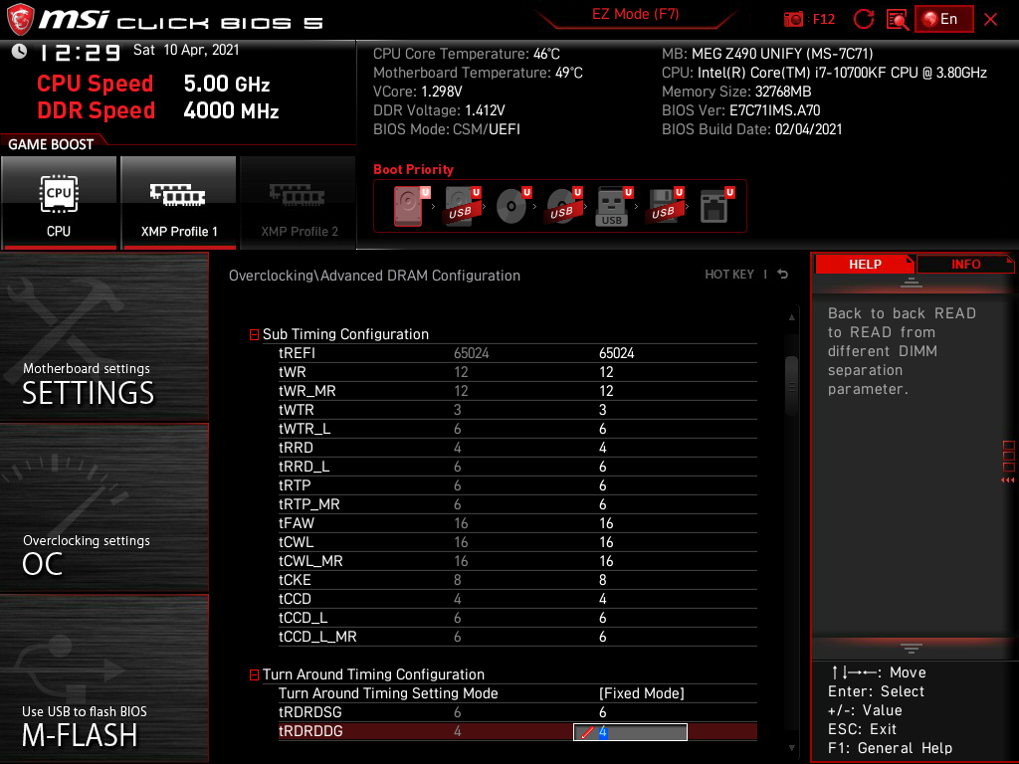This screenshot has width=1019, height=764.
Task: Switch to EZ Mode (F7)
Action: [635, 14]
